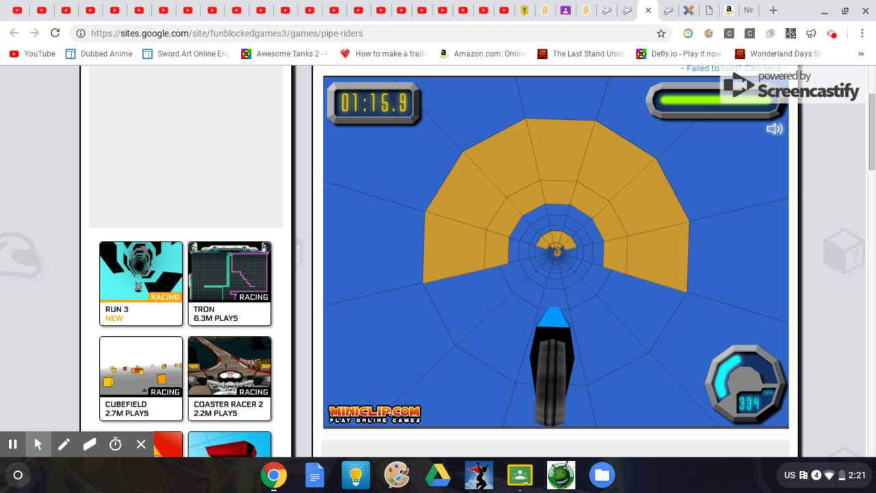
Task: Open the Screencastify recording extension icon
Action: tap(832, 33)
